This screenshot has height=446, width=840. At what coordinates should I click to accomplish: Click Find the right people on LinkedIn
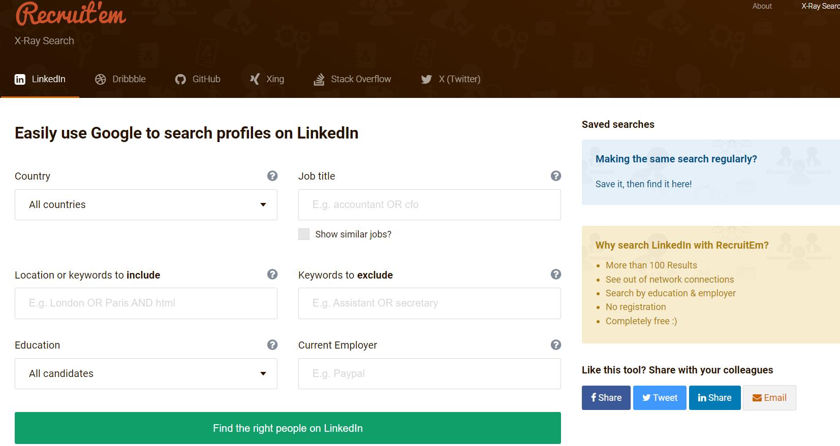pyautogui.click(x=288, y=428)
